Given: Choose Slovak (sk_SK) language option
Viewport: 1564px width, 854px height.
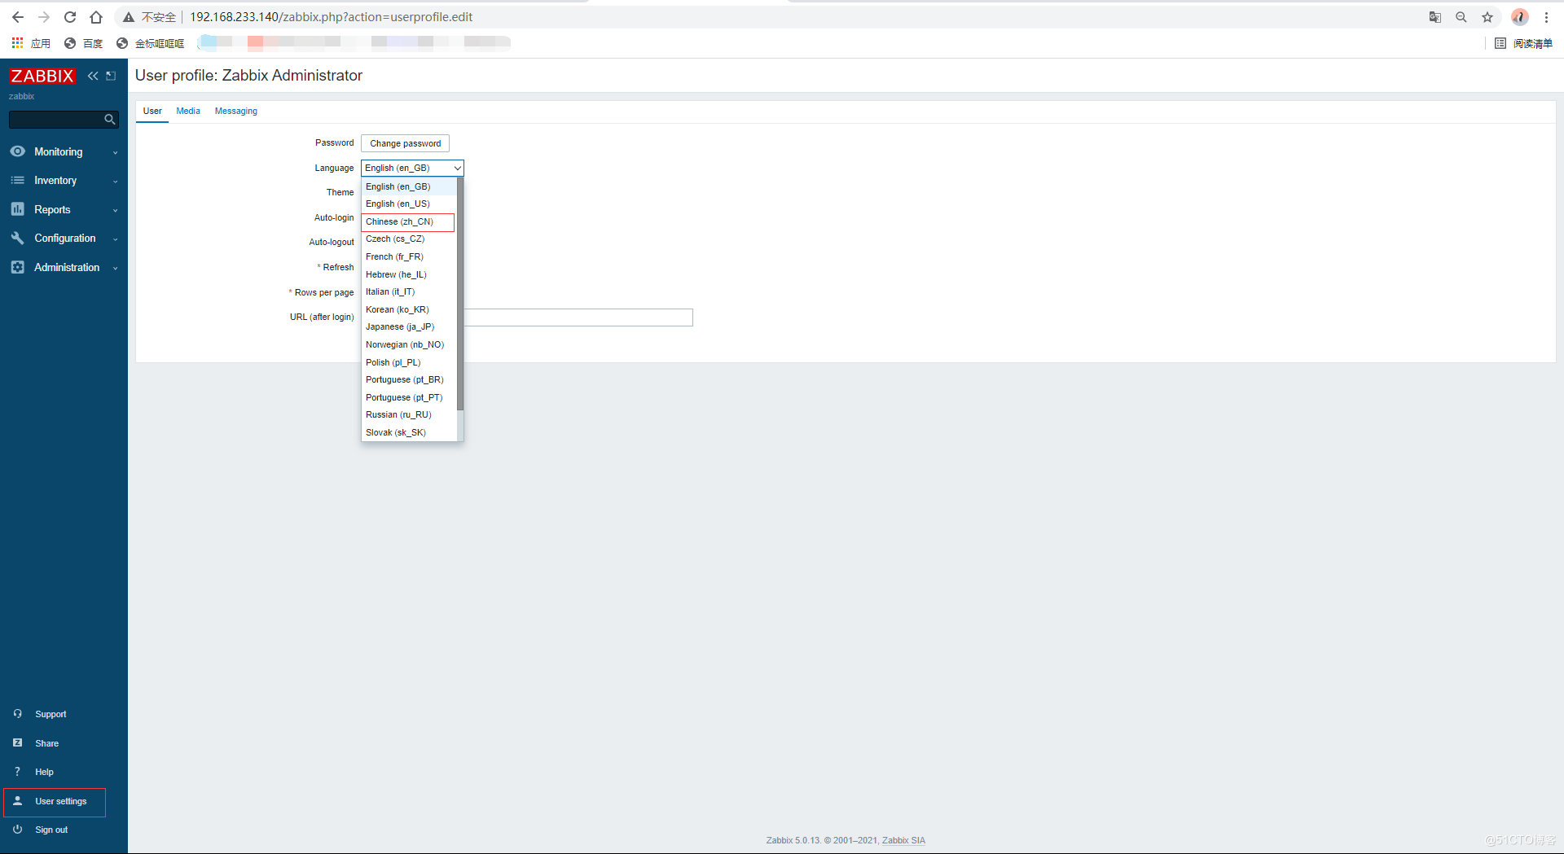Looking at the screenshot, I should [409, 432].
